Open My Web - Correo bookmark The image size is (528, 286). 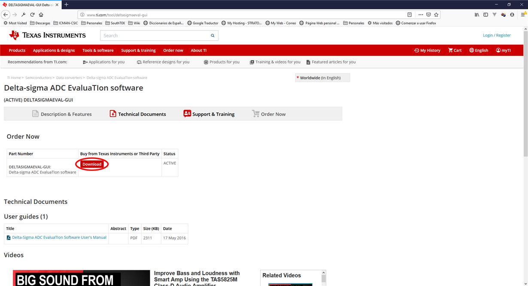tap(281, 23)
